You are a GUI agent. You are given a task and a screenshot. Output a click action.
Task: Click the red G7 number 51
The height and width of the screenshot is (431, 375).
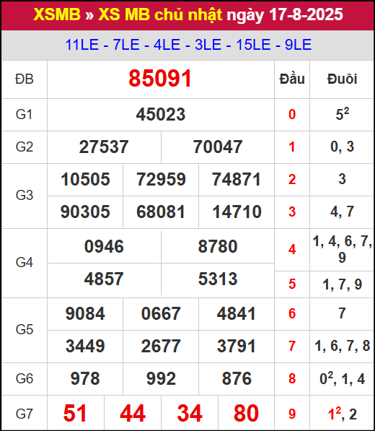pyautogui.click(x=75, y=413)
